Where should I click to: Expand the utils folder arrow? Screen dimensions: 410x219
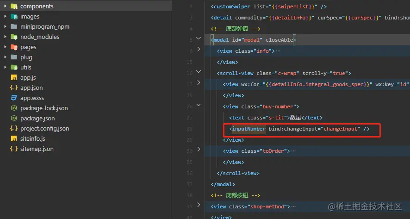click(5, 67)
